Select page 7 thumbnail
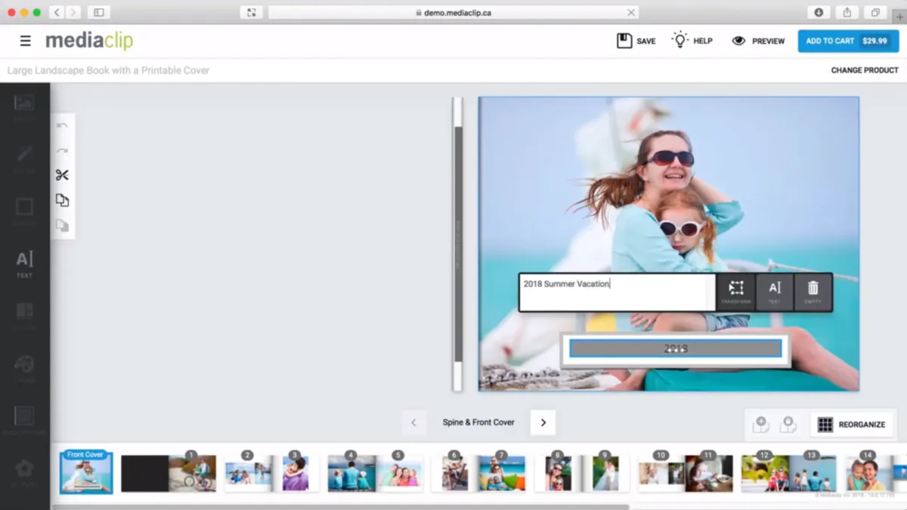The width and height of the screenshot is (907, 510). tap(502, 474)
